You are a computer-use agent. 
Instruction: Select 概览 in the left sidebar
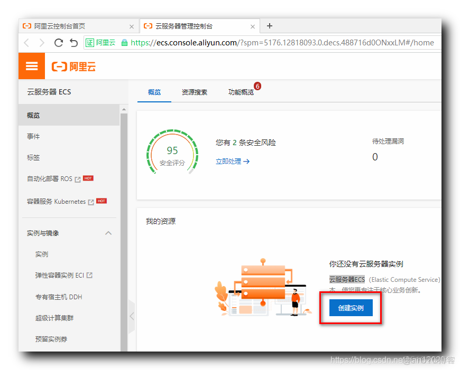(x=69, y=115)
